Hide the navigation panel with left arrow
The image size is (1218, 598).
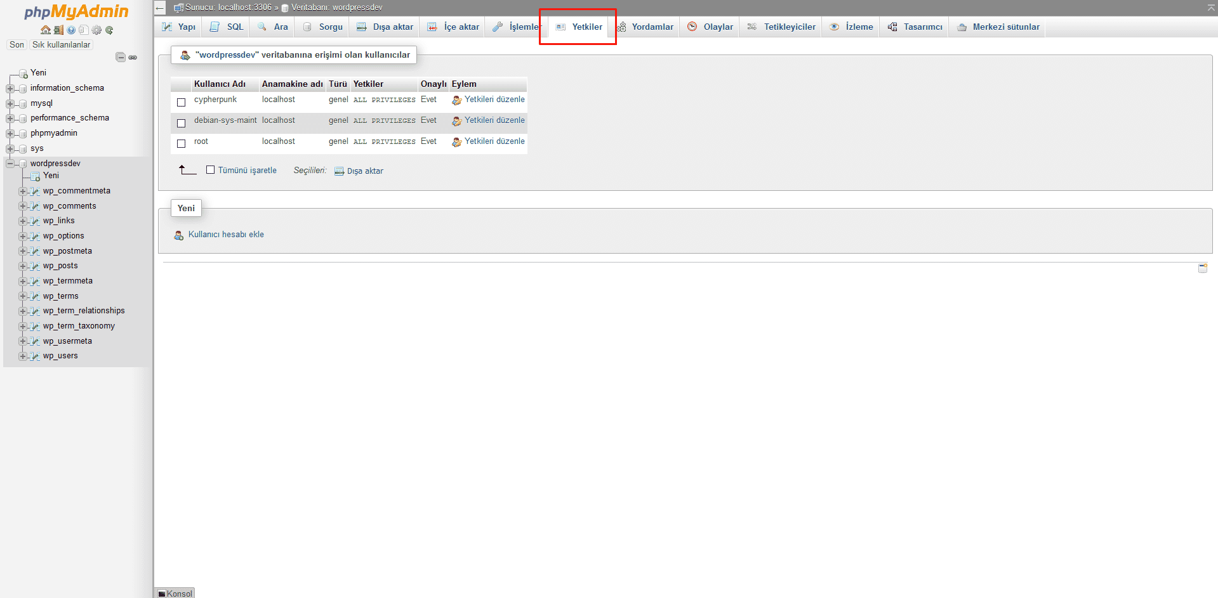[160, 8]
